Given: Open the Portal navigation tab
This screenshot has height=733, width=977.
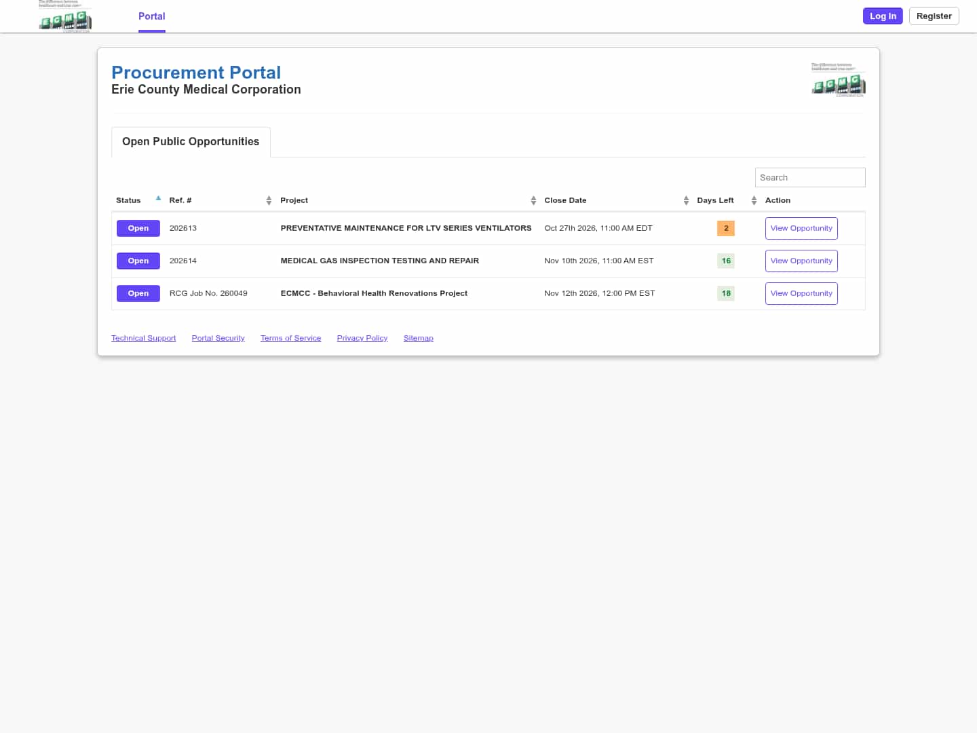Looking at the screenshot, I should pyautogui.click(x=152, y=16).
